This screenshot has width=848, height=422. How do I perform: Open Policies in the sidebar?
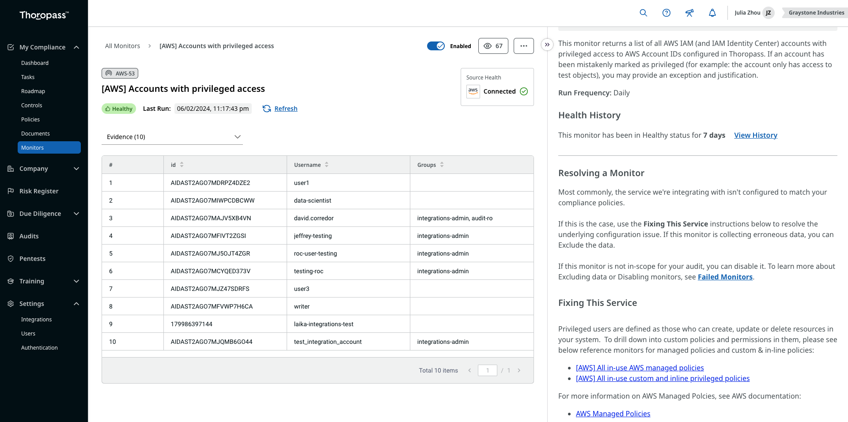point(30,120)
